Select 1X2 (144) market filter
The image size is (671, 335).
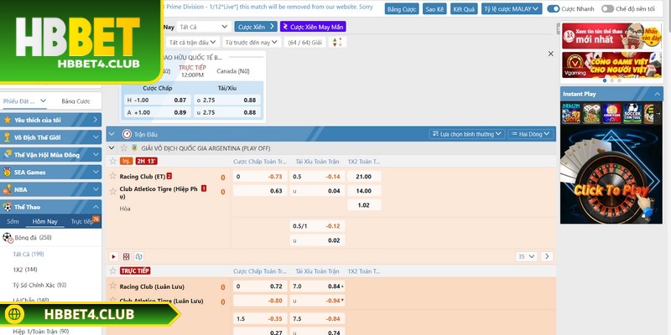[25, 270]
